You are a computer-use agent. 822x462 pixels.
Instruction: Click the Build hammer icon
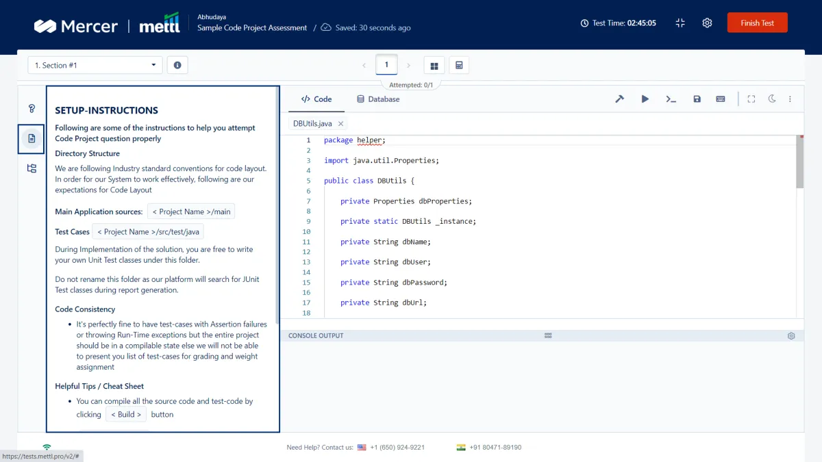pyautogui.click(x=619, y=99)
